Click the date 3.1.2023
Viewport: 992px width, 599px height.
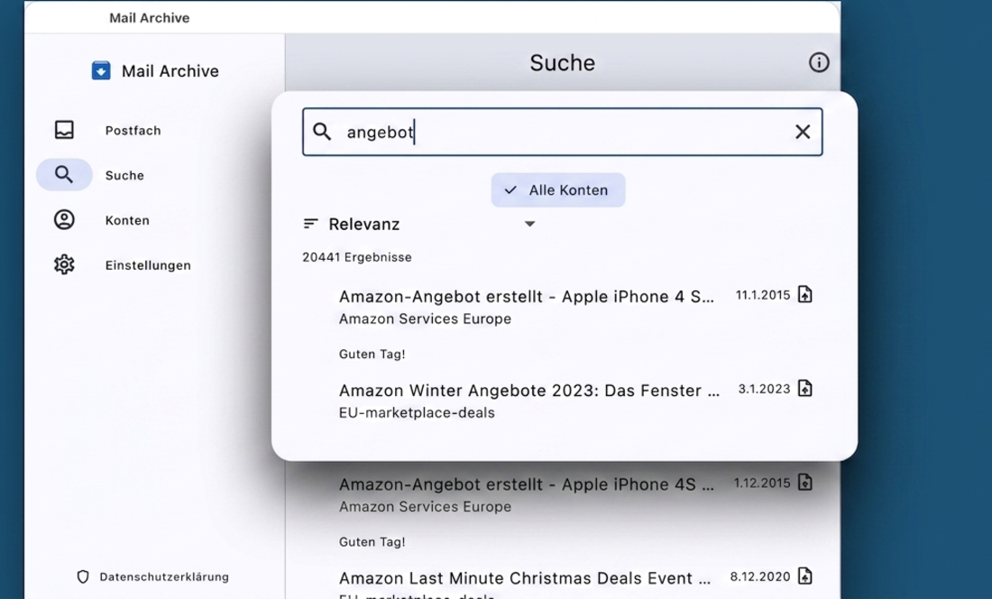click(764, 389)
